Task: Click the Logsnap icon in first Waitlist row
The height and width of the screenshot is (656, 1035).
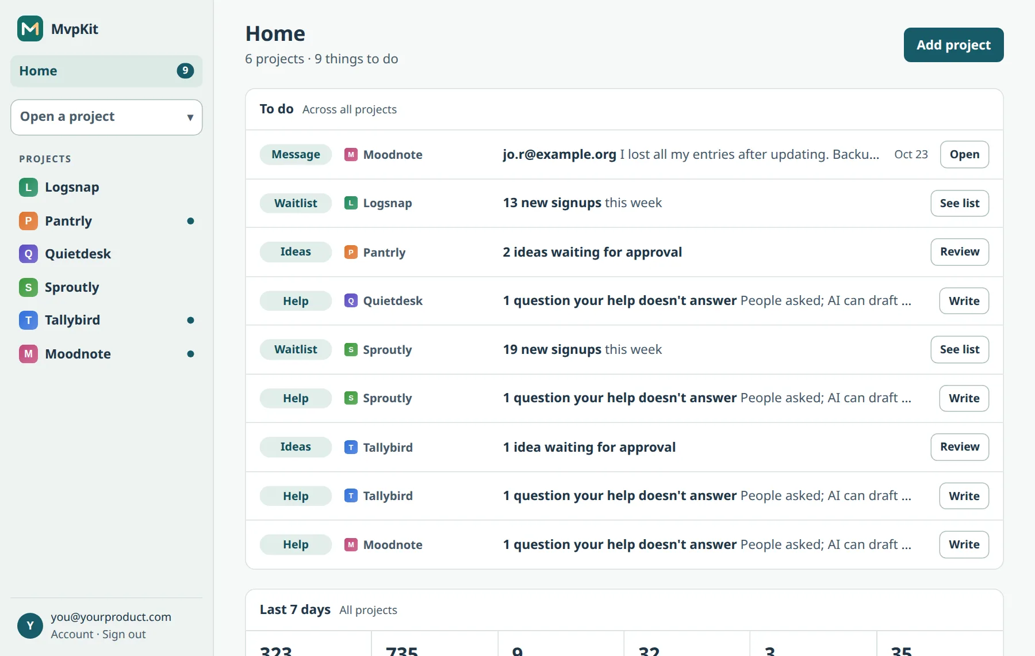Action: pos(351,203)
